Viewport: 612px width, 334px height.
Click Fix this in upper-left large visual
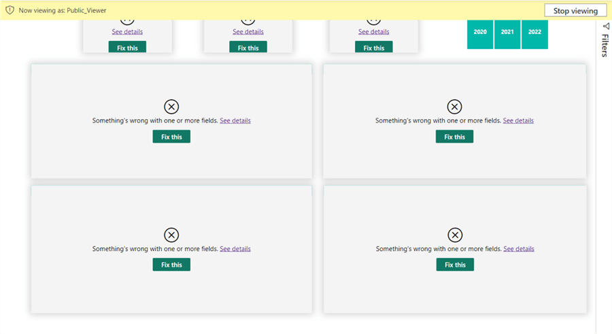(x=171, y=137)
